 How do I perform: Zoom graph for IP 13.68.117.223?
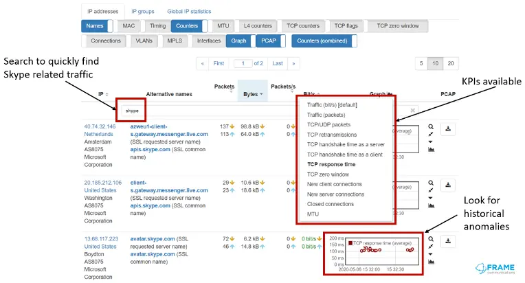[431, 239]
